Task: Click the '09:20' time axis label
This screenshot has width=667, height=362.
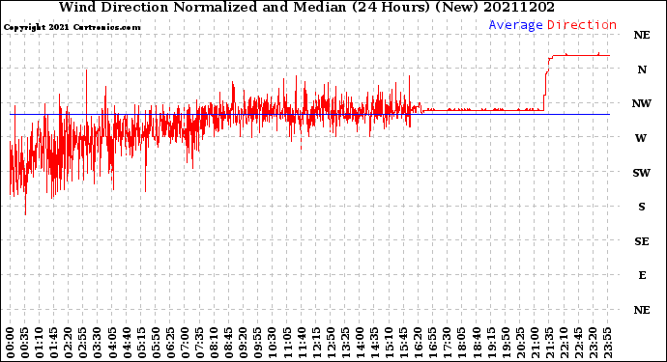Action: (244, 343)
